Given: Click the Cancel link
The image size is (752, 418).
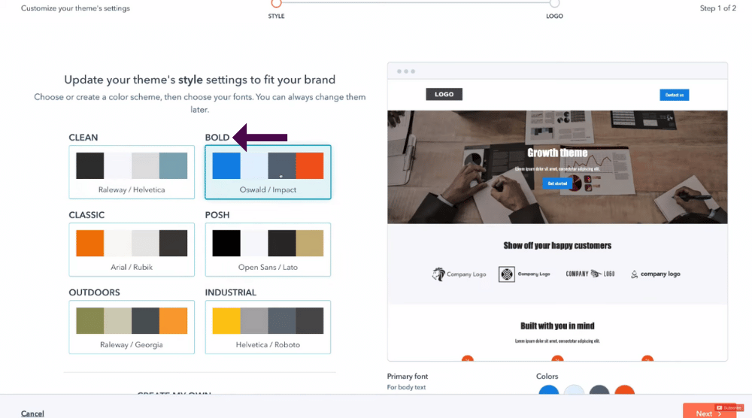Looking at the screenshot, I should [x=32, y=413].
